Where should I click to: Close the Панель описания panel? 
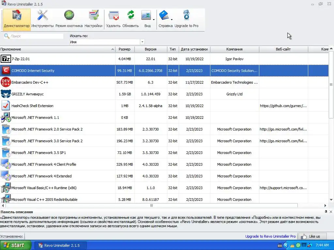pos(331,212)
